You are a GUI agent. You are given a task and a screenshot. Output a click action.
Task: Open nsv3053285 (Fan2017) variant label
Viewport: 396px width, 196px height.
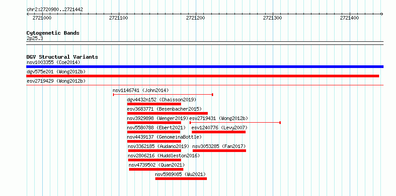coord(219,146)
